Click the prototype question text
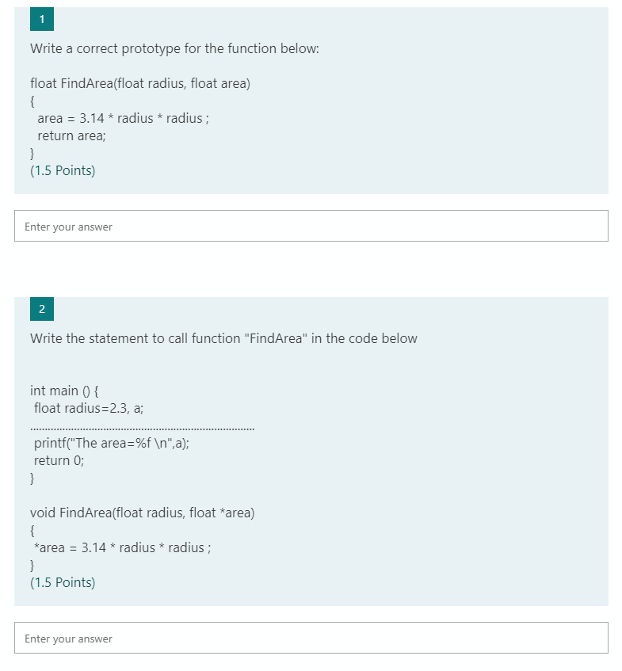Screen dimensions: 622x671 (x=174, y=48)
